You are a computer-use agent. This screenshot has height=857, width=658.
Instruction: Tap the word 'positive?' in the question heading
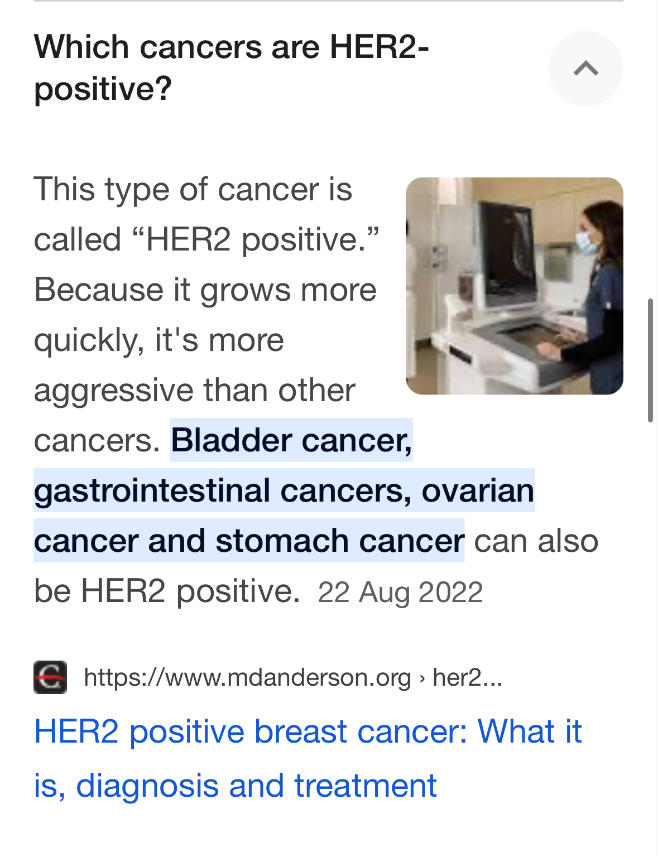tap(103, 89)
